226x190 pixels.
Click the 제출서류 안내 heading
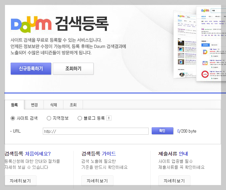173,154
